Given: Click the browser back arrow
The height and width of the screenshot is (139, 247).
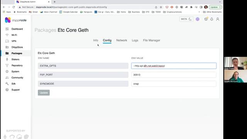Looking at the screenshot, I should [x=4, y=7].
